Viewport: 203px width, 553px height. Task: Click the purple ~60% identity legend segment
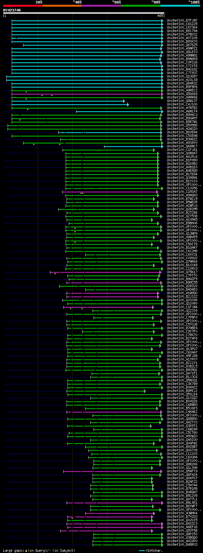(x=101, y=6)
